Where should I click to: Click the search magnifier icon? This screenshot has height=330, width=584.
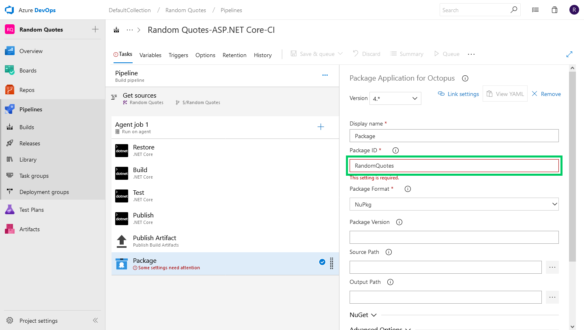pos(514,10)
